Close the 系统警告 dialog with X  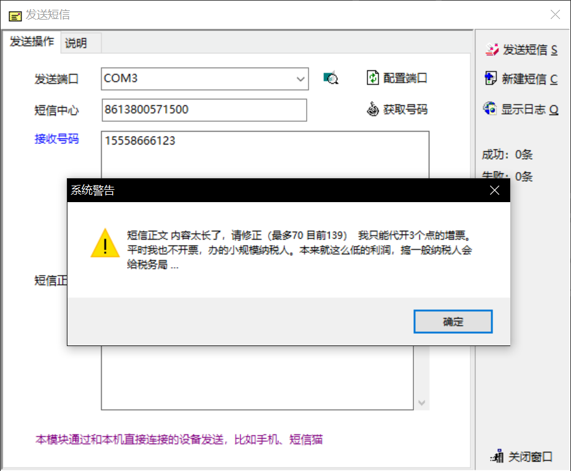tap(494, 190)
